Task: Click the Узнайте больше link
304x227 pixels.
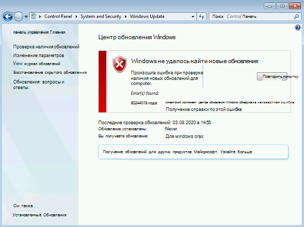Action: 236,152
